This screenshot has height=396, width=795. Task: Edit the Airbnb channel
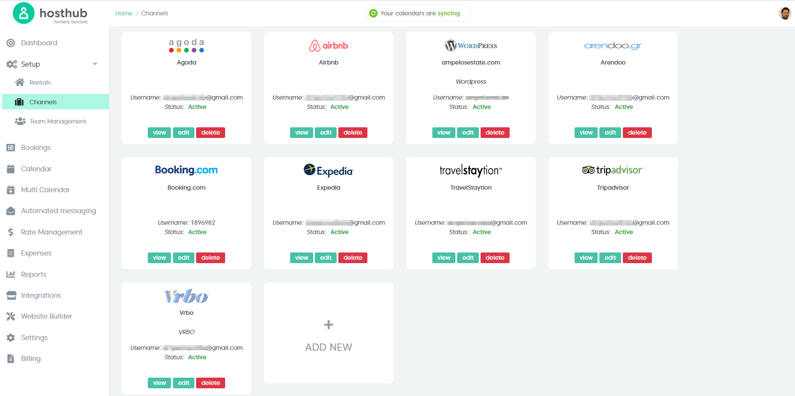pos(326,132)
